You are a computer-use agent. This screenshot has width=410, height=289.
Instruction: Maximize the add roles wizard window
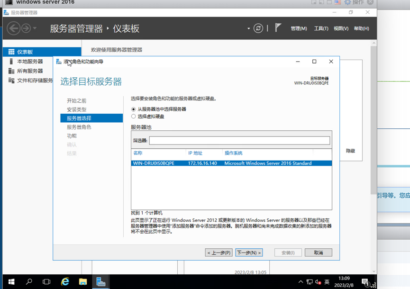[x=314, y=62]
